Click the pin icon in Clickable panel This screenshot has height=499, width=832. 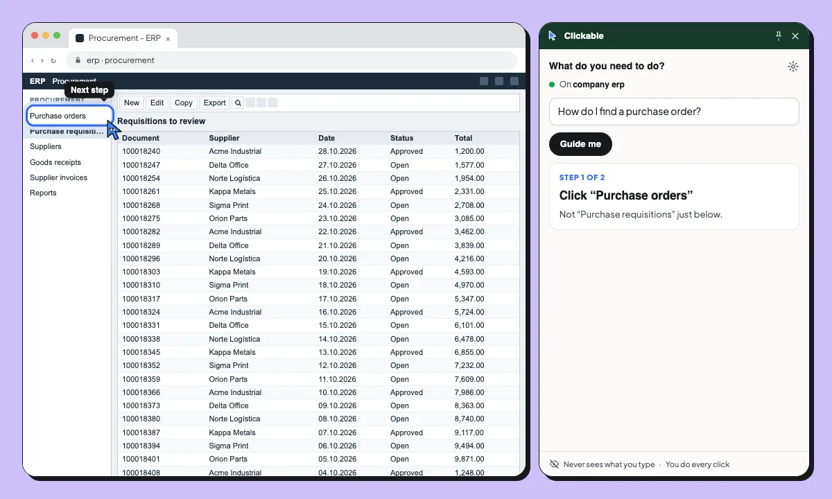coord(778,36)
